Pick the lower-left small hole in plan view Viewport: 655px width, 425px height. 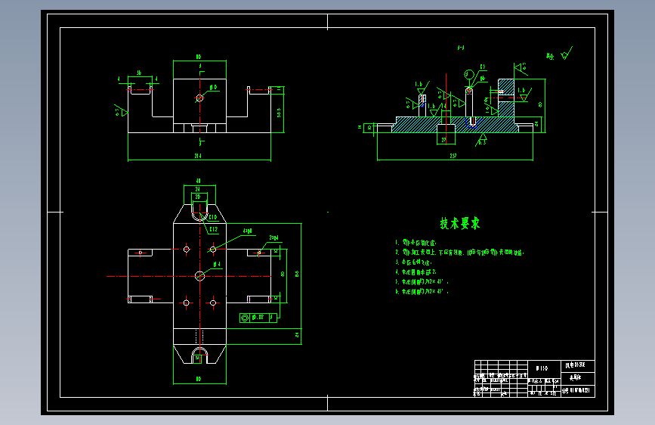[187, 302]
